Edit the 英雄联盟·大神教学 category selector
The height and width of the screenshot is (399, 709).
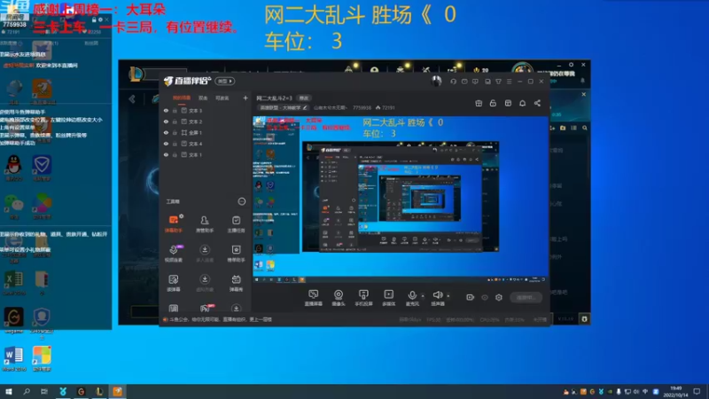(x=283, y=107)
